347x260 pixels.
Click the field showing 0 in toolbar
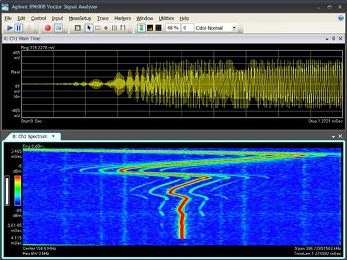point(187,28)
